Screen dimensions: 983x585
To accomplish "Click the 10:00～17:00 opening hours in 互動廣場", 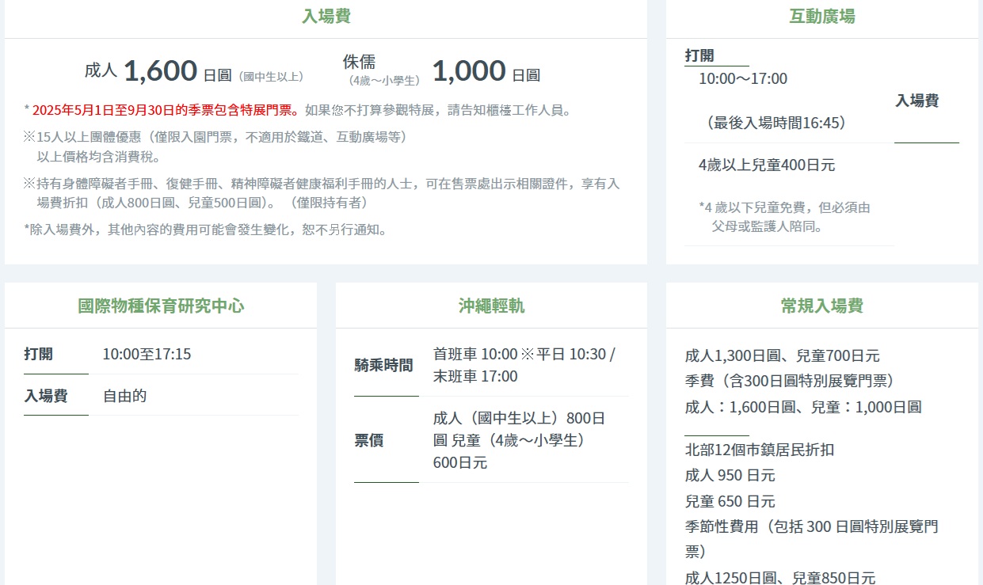I will (x=742, y=78).
